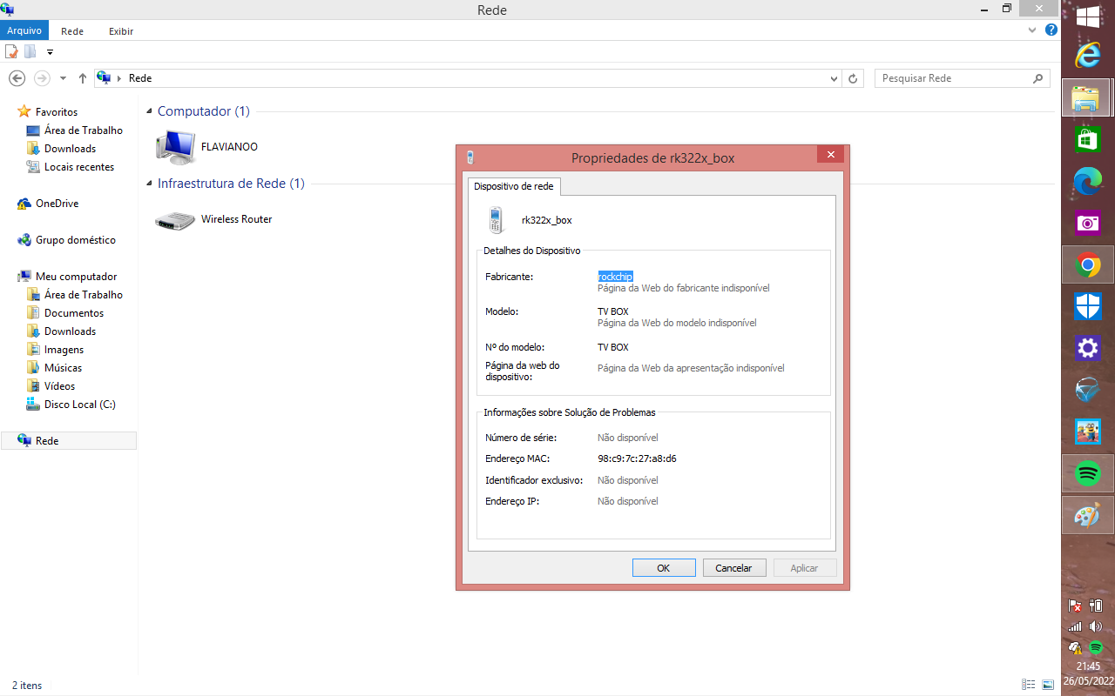The width and height of the screenshot is (1115, 696).
Task: Click the Properties quick access icon
Action: pos(12,51)
